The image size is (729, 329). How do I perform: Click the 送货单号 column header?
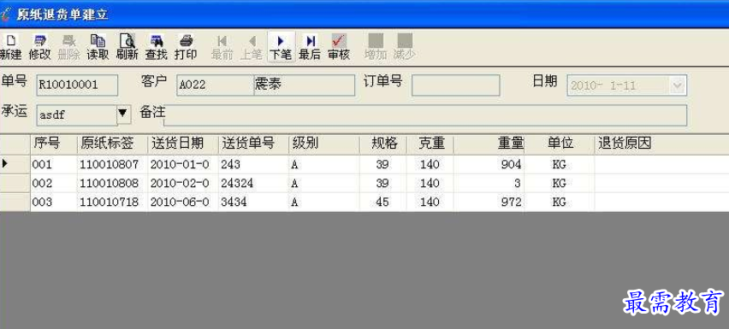click(254, 144)
